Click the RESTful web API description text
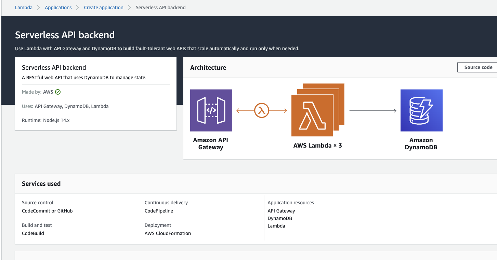The image size is (497, 260). [x=84, y=78]
